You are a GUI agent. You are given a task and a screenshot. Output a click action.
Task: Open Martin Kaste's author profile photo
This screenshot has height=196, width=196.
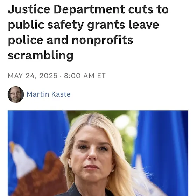(16, 94)
